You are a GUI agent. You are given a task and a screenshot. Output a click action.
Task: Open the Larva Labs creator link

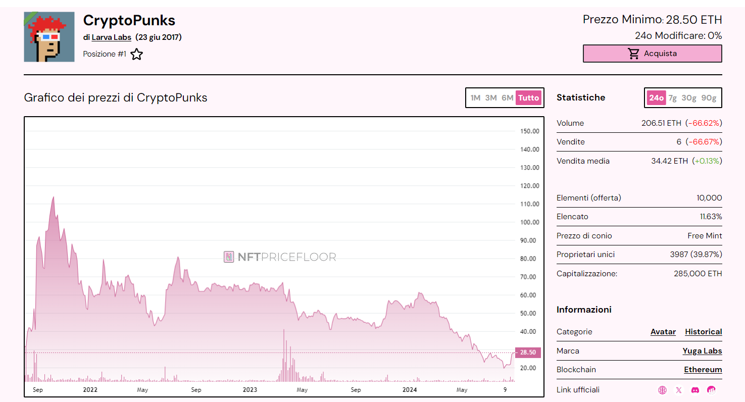111,37
